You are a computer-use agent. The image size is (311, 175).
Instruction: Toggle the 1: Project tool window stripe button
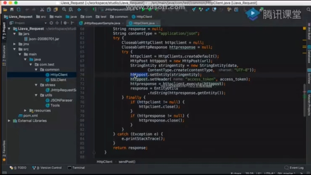pos(3,30)
